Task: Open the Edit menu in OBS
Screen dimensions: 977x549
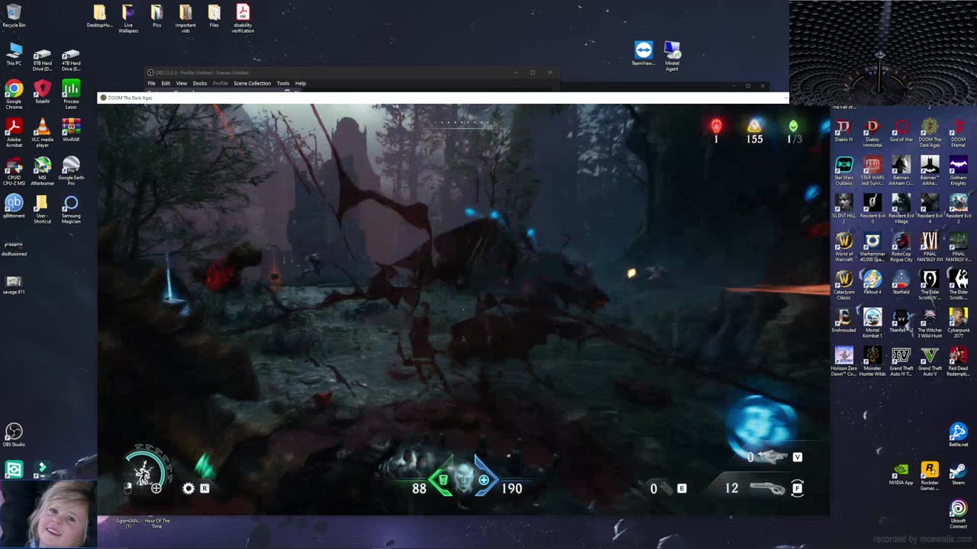Action: pos(166,83)
